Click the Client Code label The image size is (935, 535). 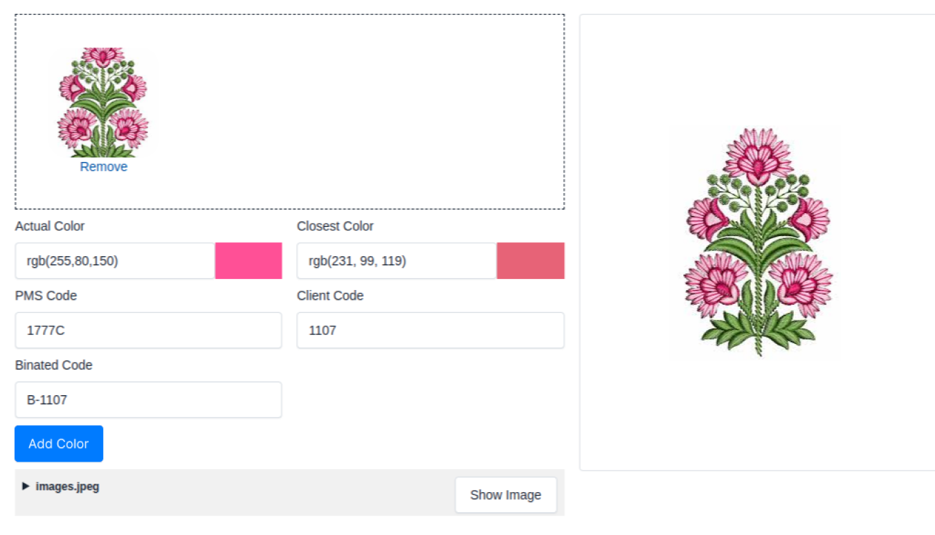tap(330, 296)
